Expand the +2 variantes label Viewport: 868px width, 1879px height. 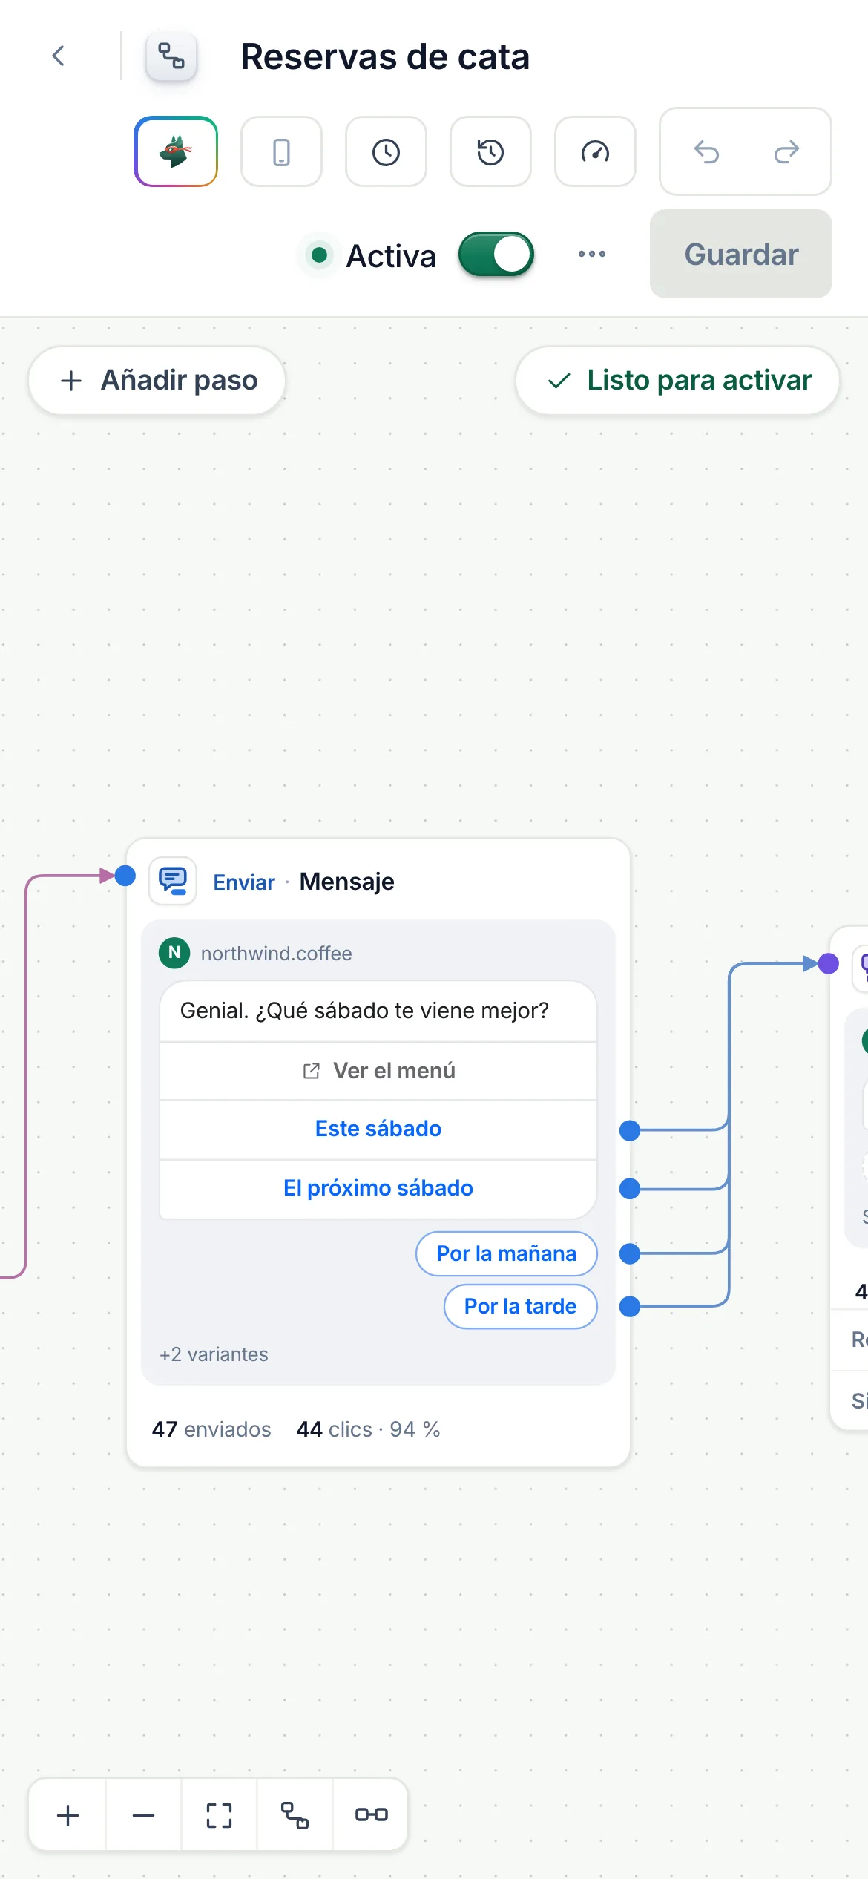(214, 1354)
